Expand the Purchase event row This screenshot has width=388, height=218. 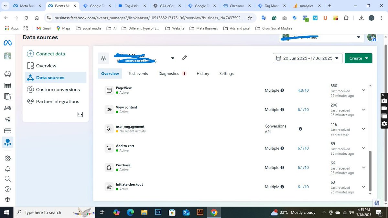(363, 168)
